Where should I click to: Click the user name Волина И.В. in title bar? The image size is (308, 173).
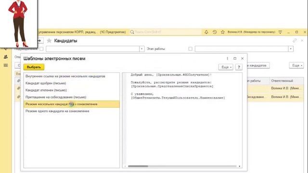tap(251, 32)
